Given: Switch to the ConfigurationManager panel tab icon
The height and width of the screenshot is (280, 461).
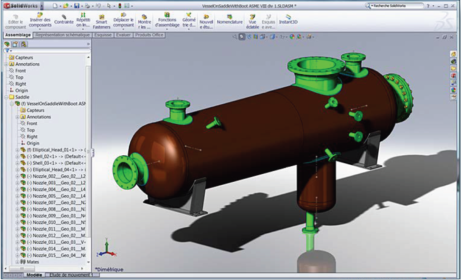Looking at the screenshot, I should click(23, 44).
